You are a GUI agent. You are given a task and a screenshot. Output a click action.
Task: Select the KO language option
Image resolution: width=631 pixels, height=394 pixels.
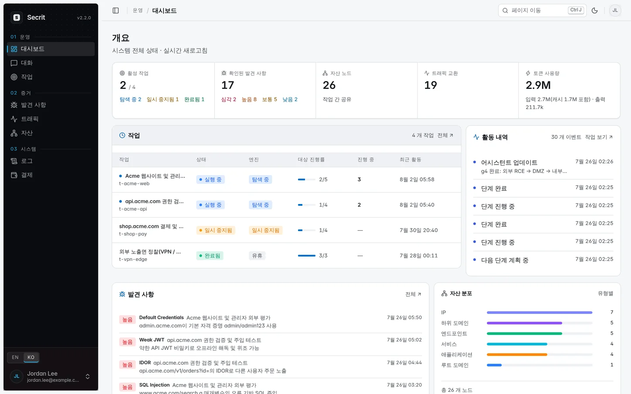(31, 357)
